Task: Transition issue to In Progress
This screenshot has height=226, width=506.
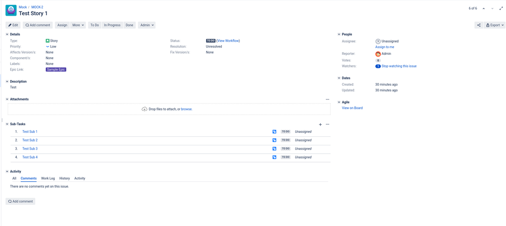Action: coord(112,25)
